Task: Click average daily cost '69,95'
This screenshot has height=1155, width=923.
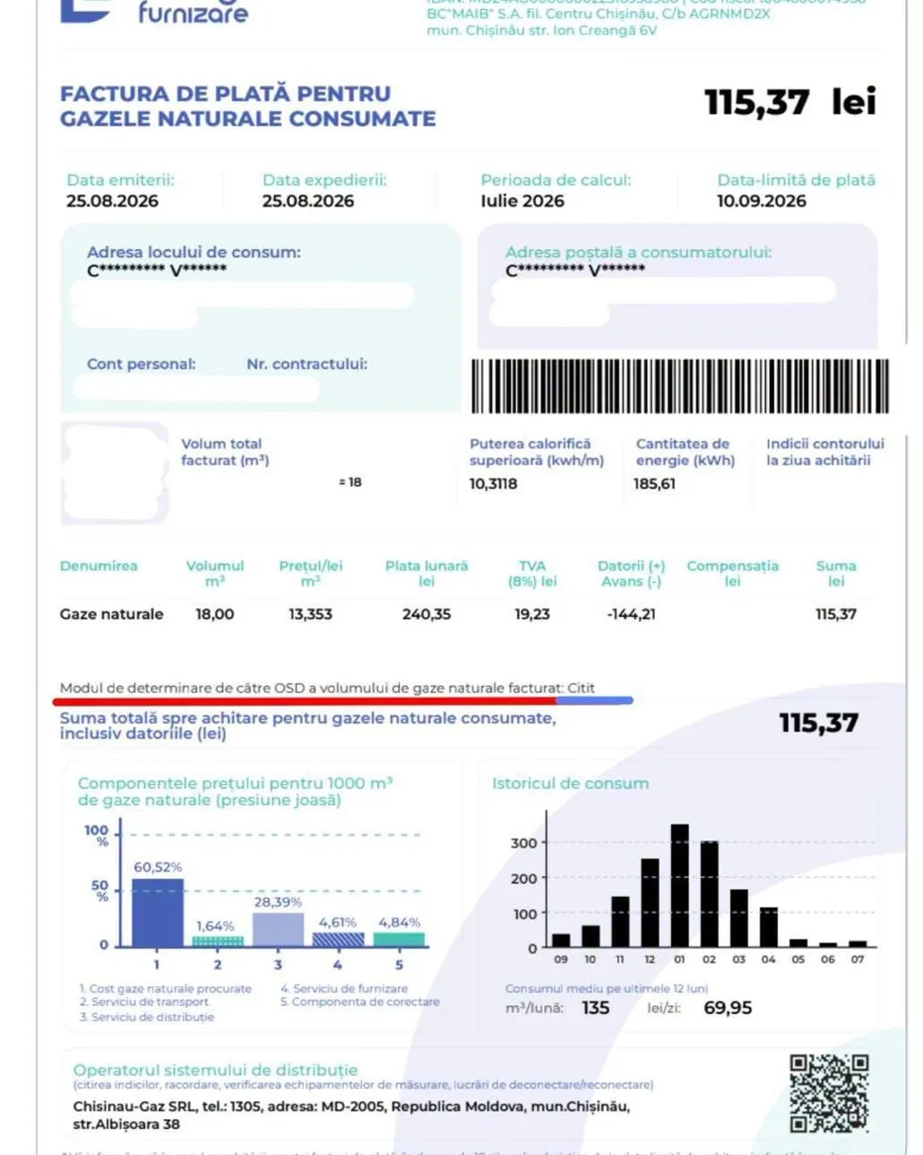Action: tap(727, 1008)
